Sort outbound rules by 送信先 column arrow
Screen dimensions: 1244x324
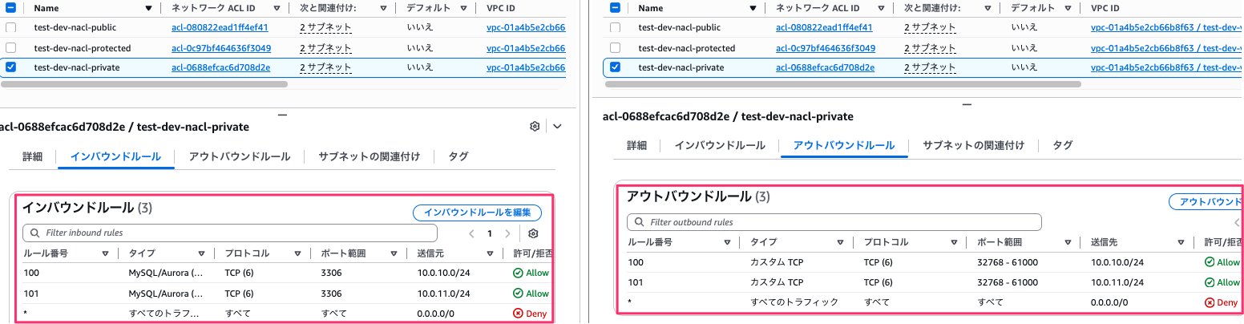click(x=1181, y=242)
